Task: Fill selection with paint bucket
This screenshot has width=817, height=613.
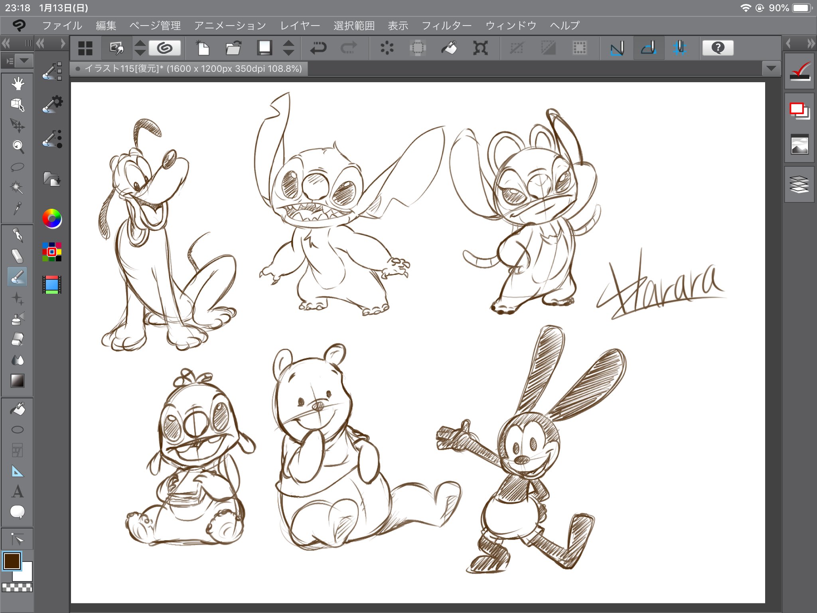Action: (449, 48)
